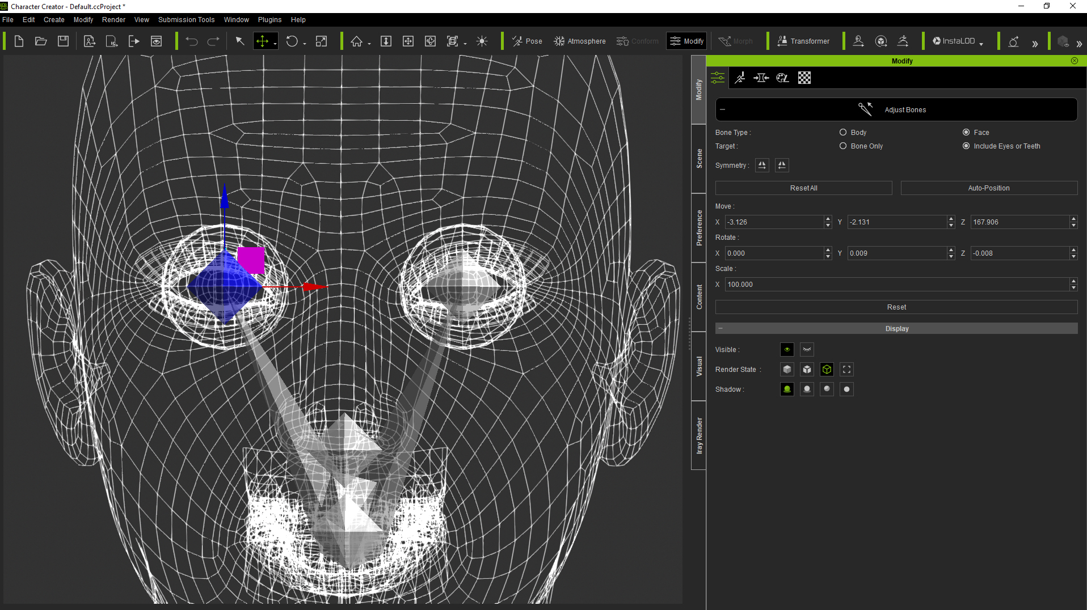Toggle the second Symmetry mirror button
1087x610 pixels.
[x=782, y=165]
